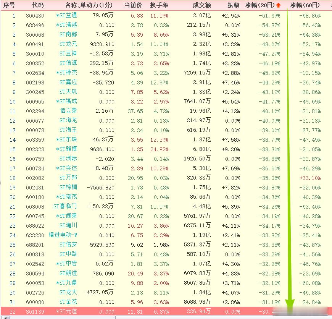This screenshot has width=332, height=319.
Task: Click the 涨幅(20日) column header
Action: (x=260, y=5)
